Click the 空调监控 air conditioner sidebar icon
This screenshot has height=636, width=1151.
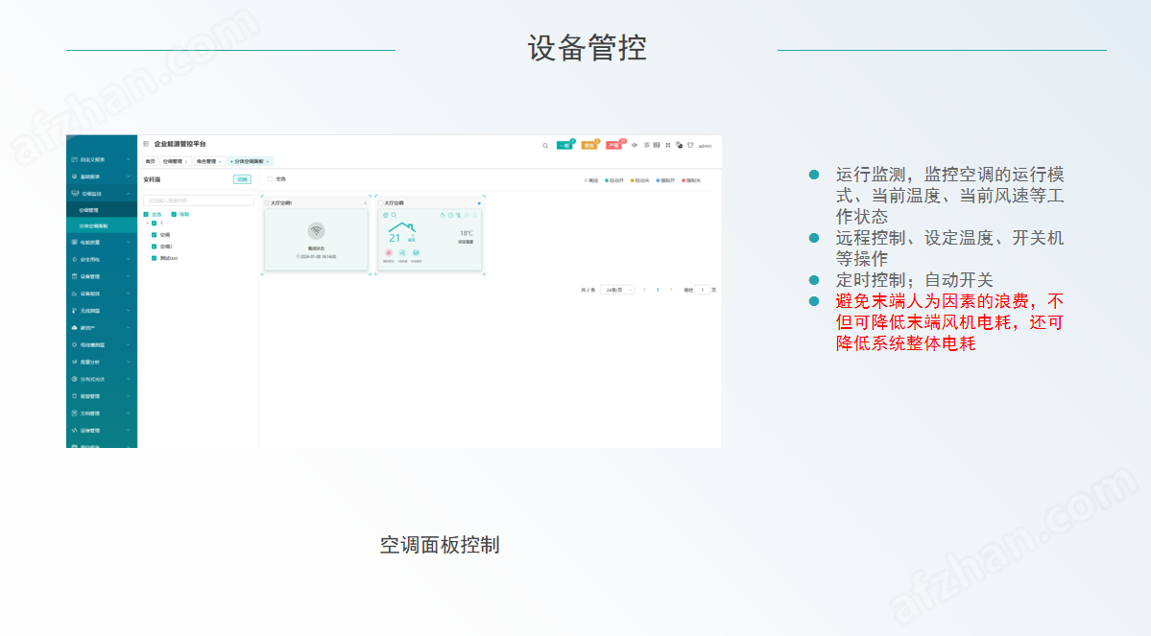[75, 194]
